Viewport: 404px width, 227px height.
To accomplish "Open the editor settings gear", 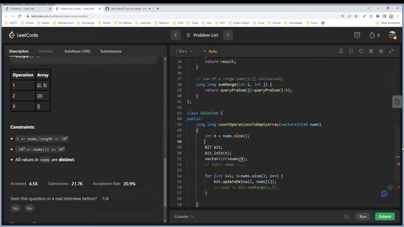I will [381, 51].
